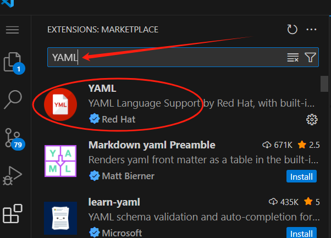Refresh the extensions marketplace list
The height and width of the screenshot is (238, 331).
coord(292,30)
